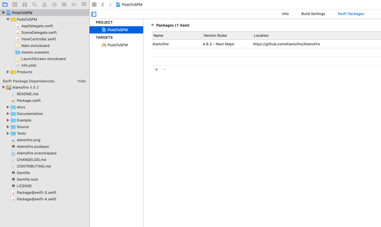Screen dimensions: 381x227
Task: Open the related items grid icon
Action: [x=94, y=4]
